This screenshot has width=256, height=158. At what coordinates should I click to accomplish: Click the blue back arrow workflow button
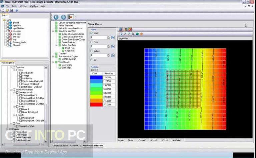point(56,17)
